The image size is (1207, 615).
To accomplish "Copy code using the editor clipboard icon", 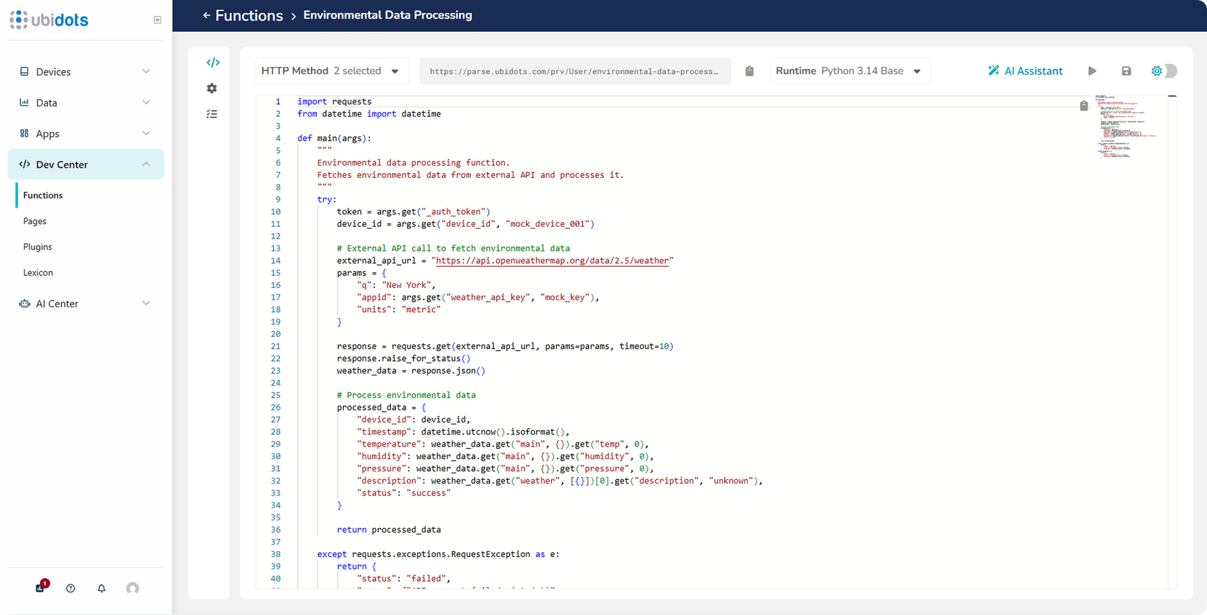I will 1084,106.
